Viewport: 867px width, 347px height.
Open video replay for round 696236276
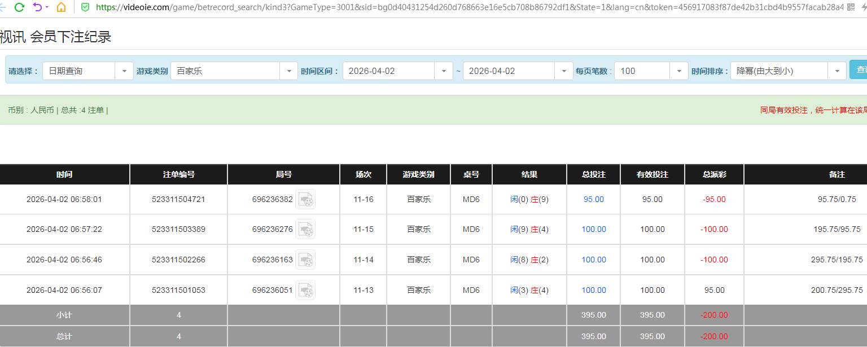point(305,229)
